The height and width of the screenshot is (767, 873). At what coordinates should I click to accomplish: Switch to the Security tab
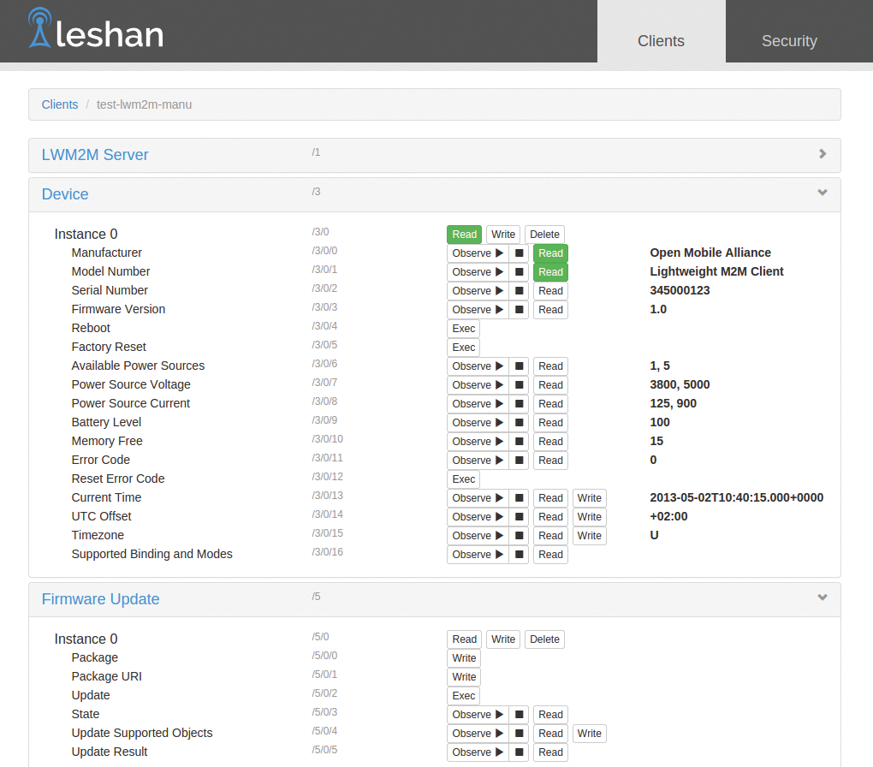788,40
